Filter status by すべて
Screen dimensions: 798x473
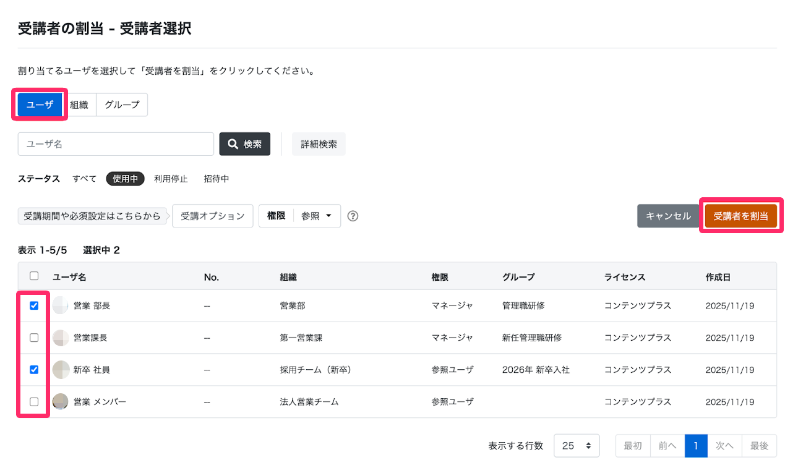(x=85, y=179)
